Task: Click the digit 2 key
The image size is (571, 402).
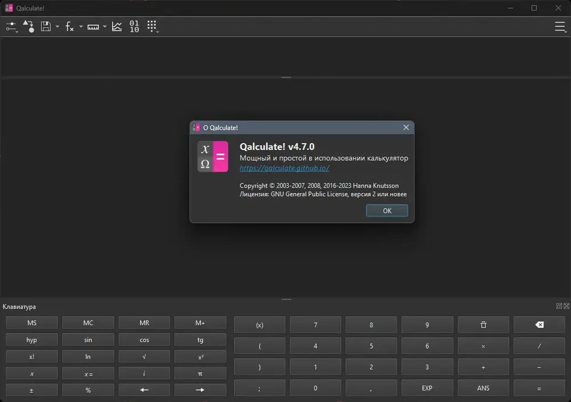Action: [371, 367]
